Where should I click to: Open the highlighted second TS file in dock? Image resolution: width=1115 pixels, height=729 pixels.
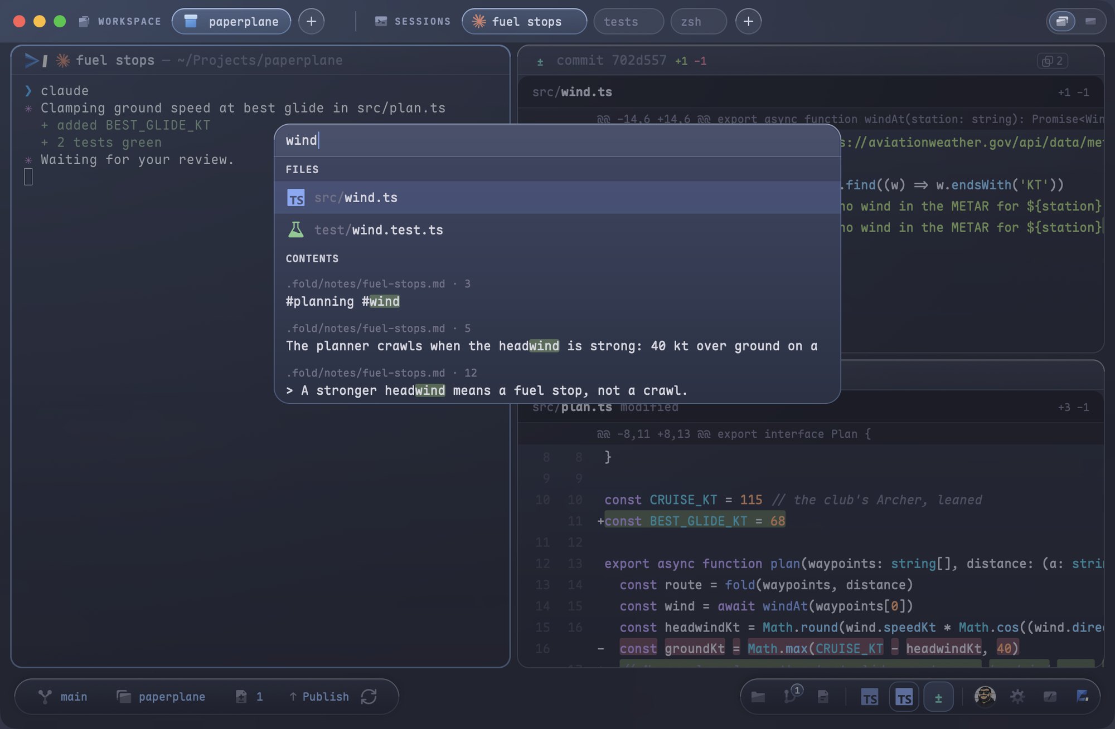pos(904,697)
